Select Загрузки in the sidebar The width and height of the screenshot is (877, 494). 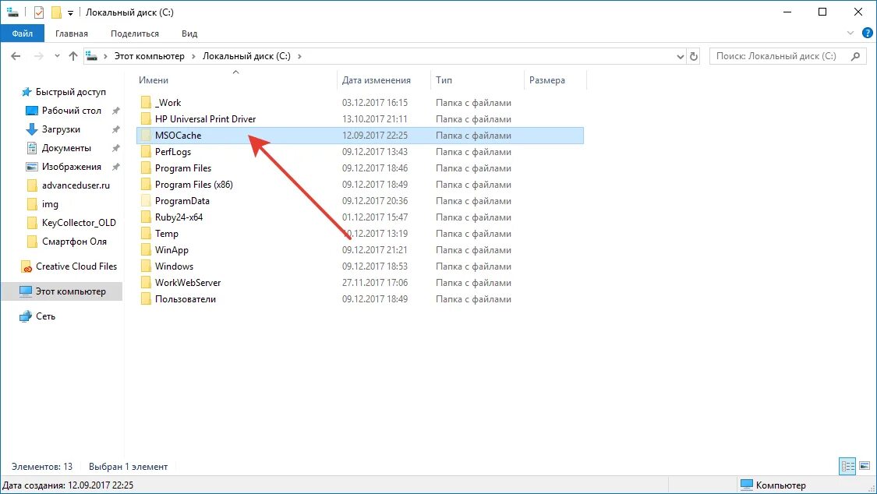coord(61,129)
